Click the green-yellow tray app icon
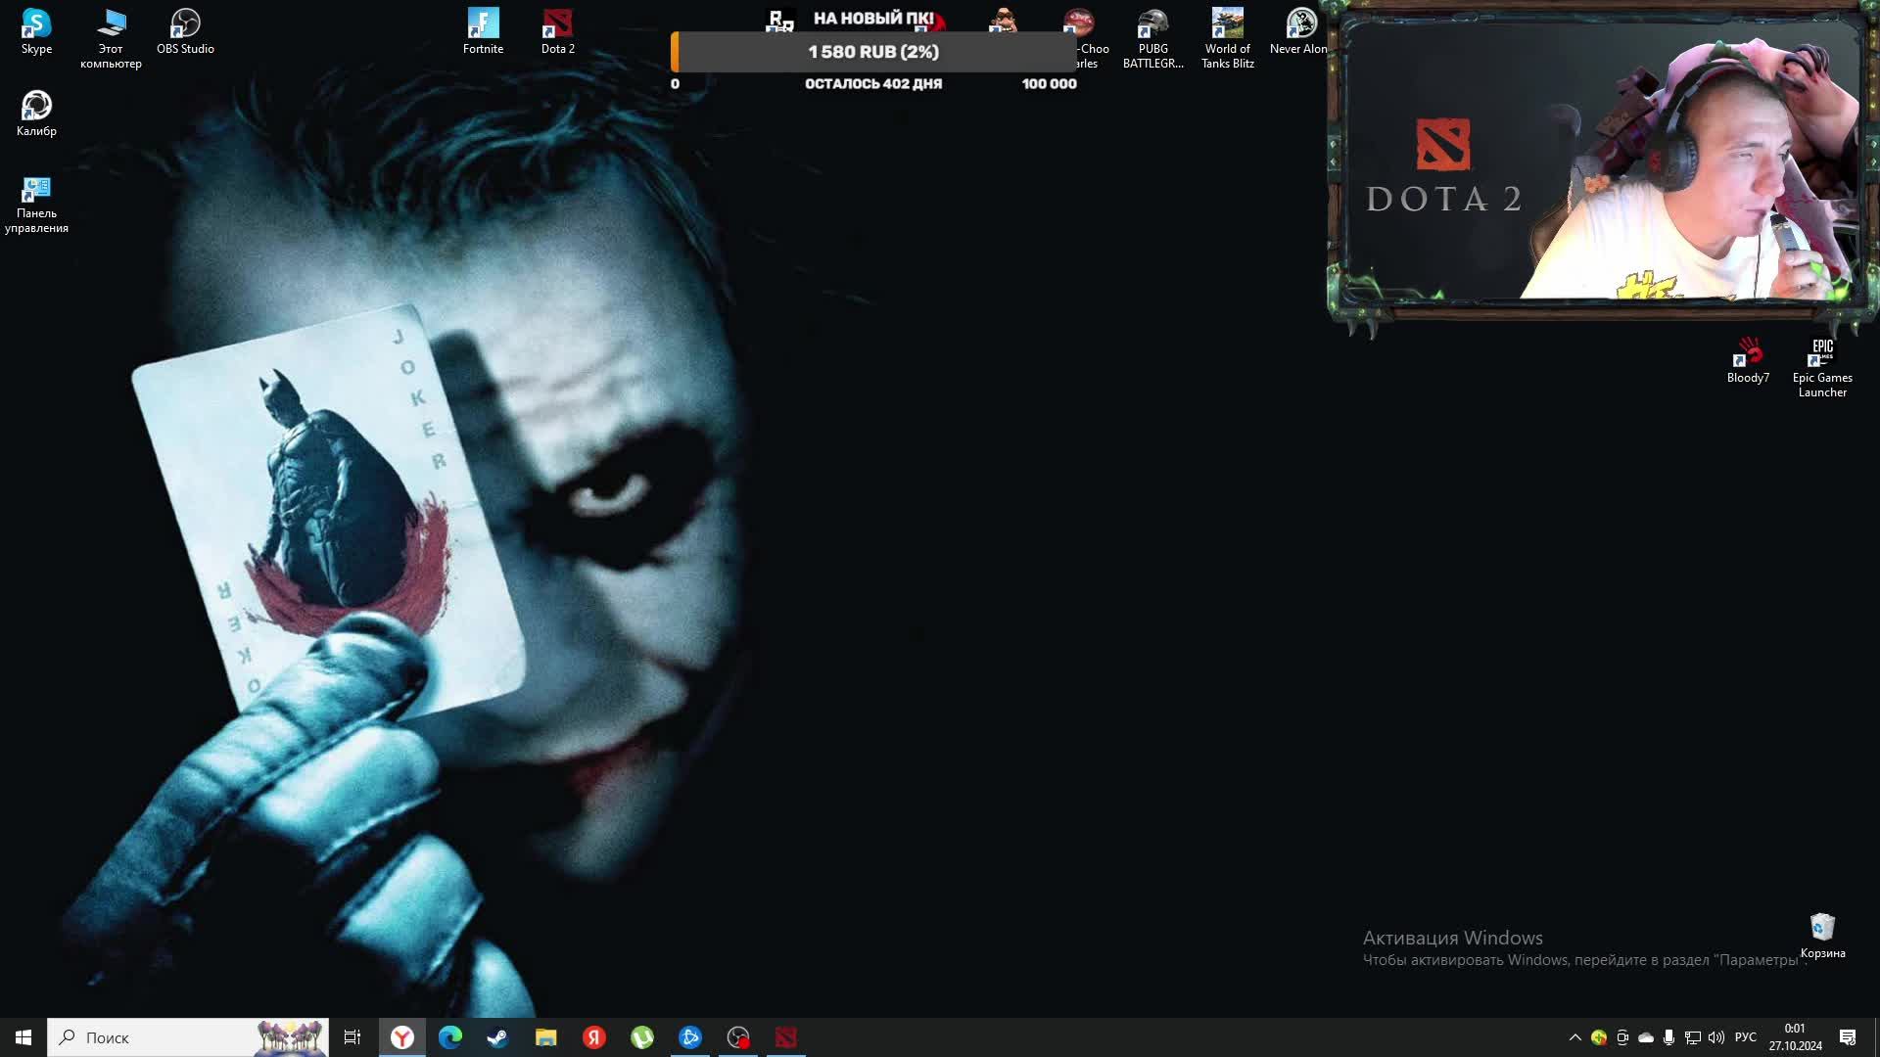 pyautogui.click(x=1599, y=1037)
